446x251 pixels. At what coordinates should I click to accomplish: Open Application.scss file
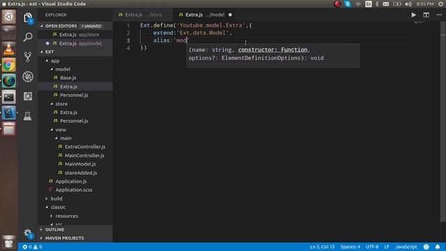pos(75,190)
